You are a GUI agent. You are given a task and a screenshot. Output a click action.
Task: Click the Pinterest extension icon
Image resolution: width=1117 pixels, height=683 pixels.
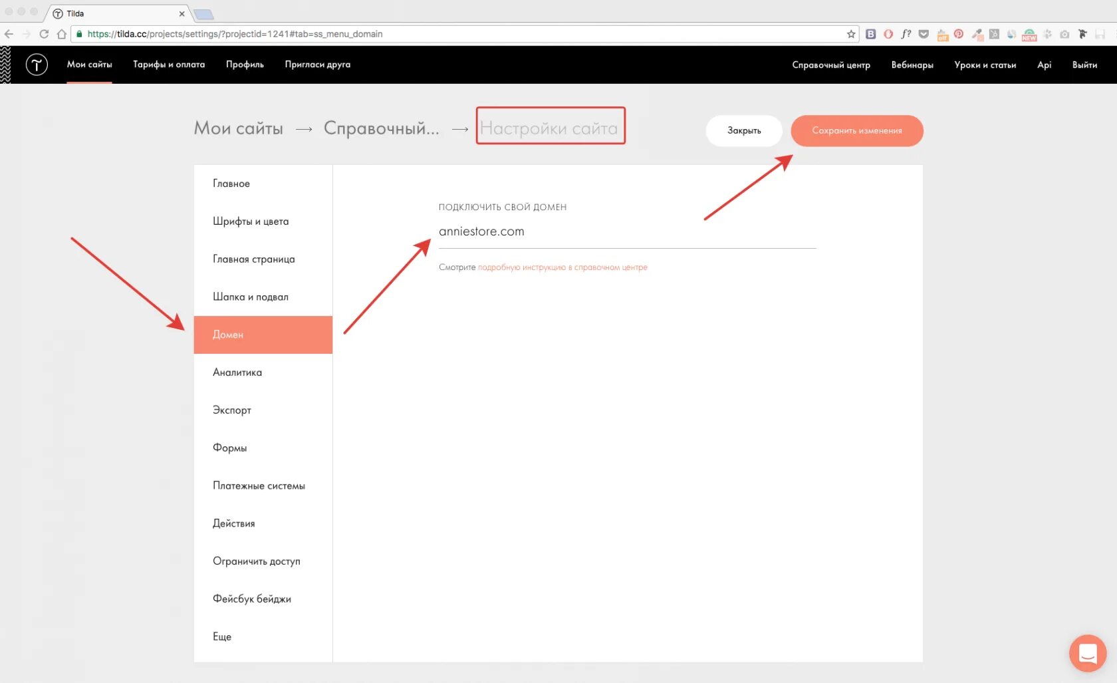pos(959,34)
